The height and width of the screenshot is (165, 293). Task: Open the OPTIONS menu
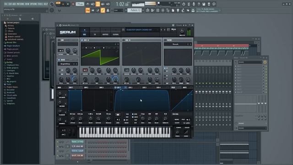[x=33, y=4]
